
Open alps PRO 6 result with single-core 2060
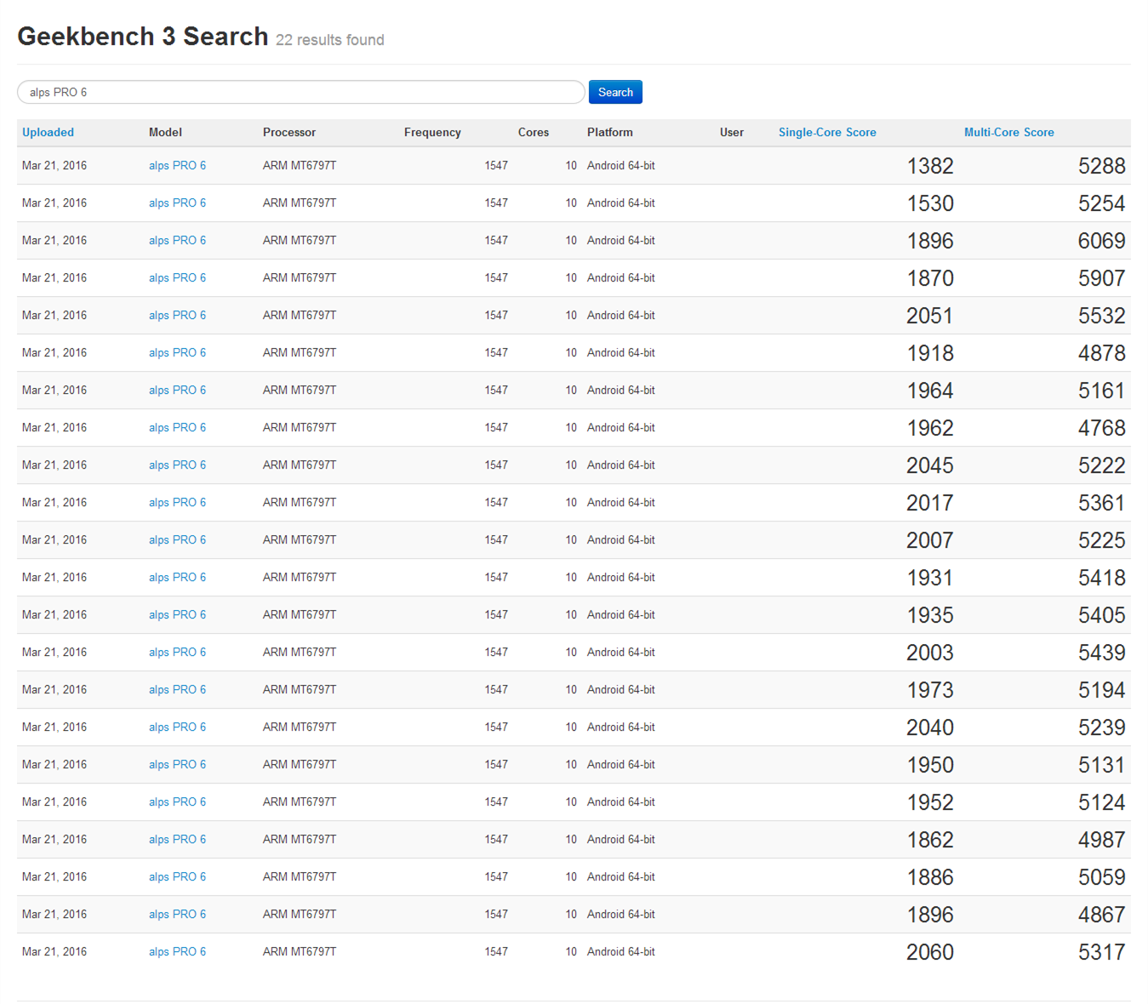177,951
